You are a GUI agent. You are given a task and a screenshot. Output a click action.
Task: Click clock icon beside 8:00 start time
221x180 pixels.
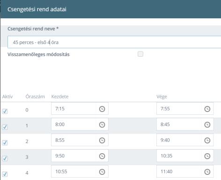[102, 125]
